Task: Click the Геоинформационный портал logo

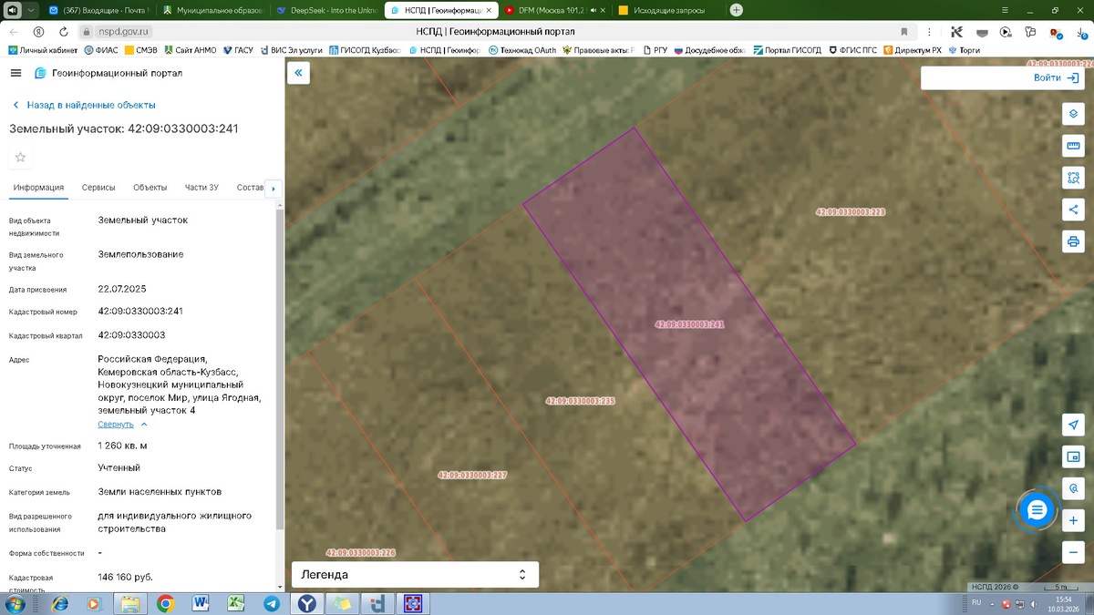Action: pos(108,73)
